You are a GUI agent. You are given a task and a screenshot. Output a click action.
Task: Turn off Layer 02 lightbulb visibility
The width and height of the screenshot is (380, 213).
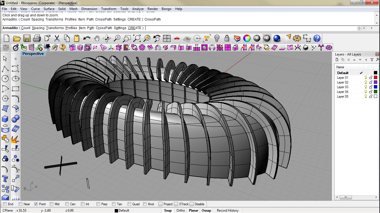(x=366, y=82)
